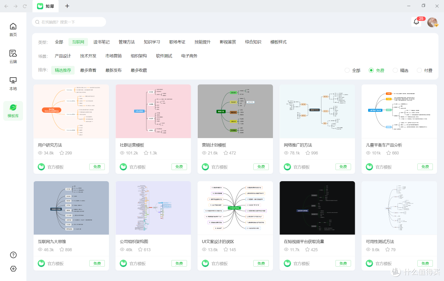Click star icon on 网络推广的方法 card
The width and height of the screenshot is (444, 281).
pos(308,153)
